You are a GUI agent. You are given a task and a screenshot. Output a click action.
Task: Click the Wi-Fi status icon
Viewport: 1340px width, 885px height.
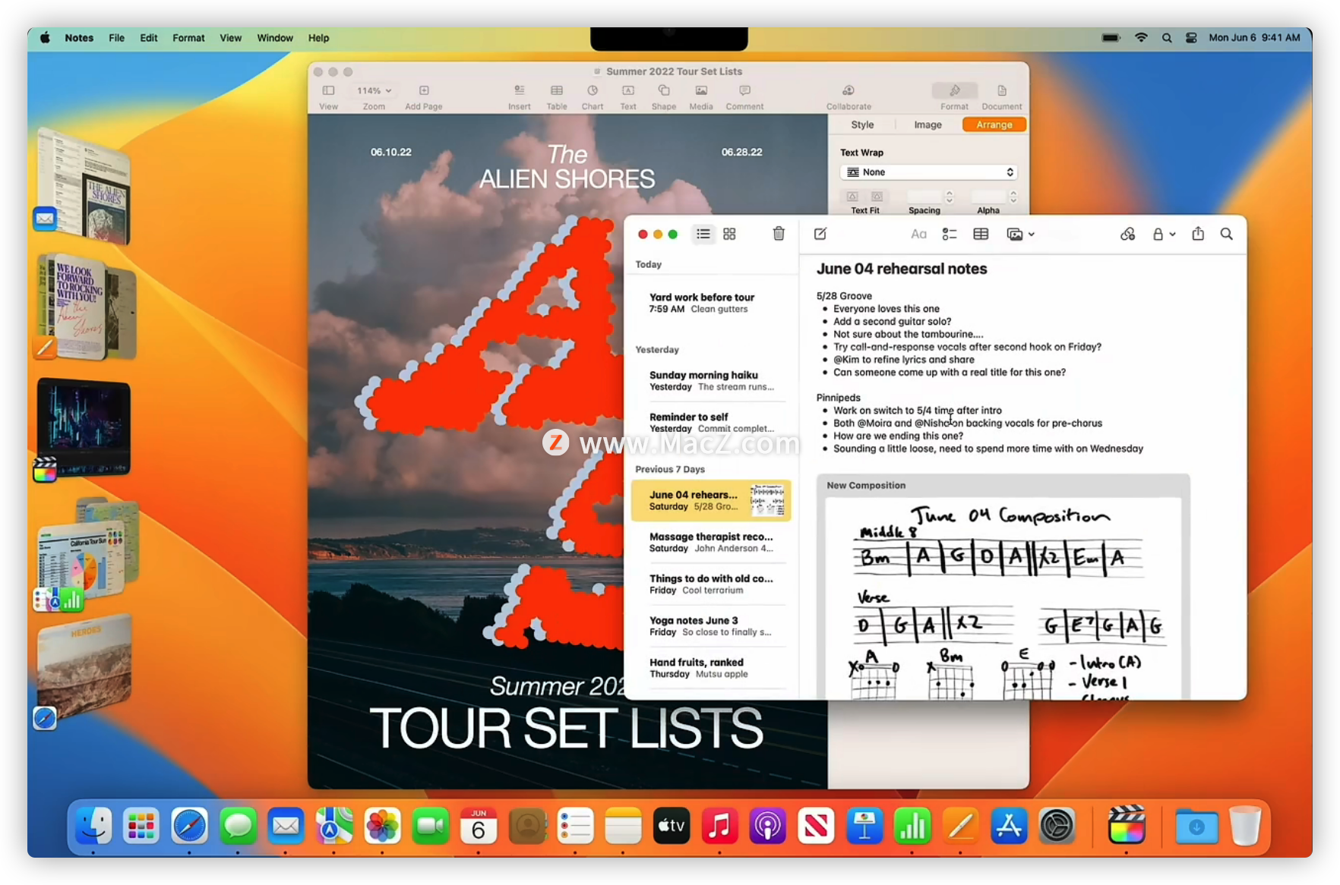point(1141,38)
